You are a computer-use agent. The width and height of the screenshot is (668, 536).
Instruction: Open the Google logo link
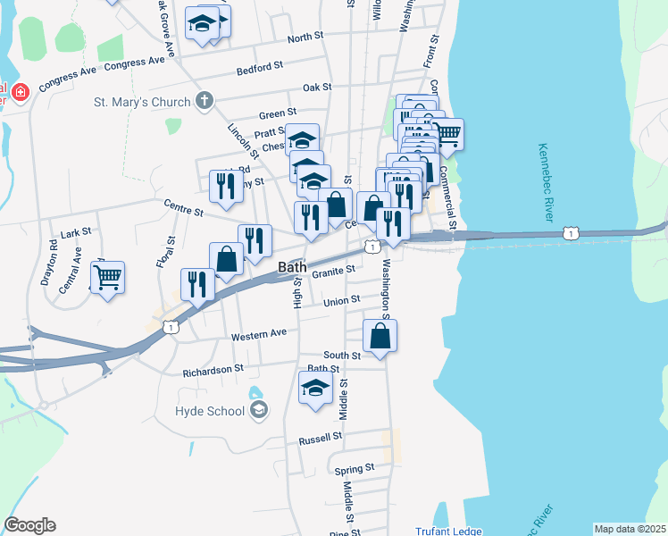(29, 525)
